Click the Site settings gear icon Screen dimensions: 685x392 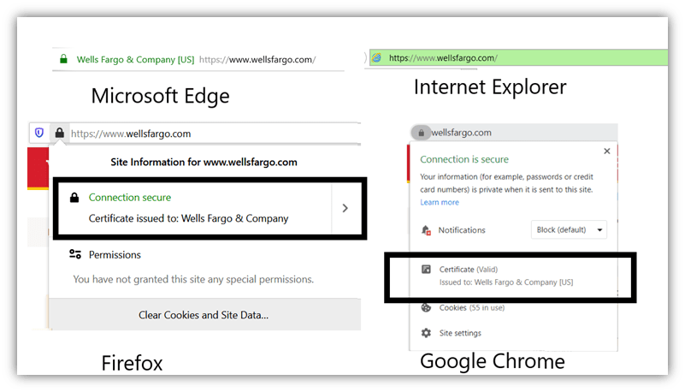426,333
